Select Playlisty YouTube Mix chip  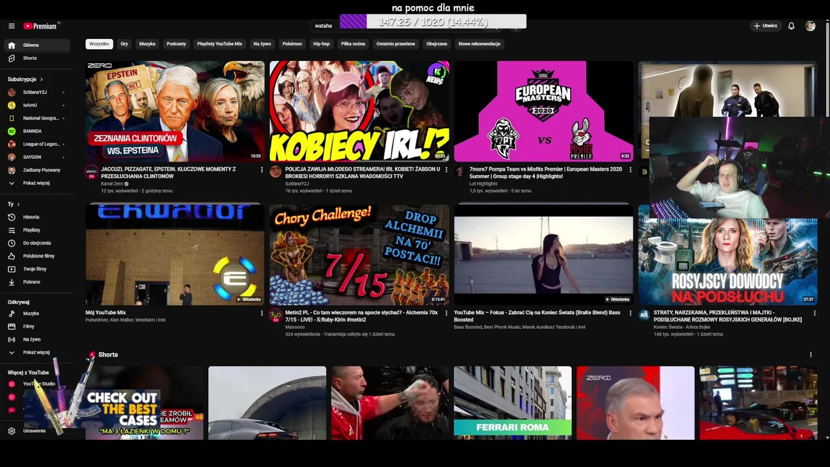click(220, 44)
